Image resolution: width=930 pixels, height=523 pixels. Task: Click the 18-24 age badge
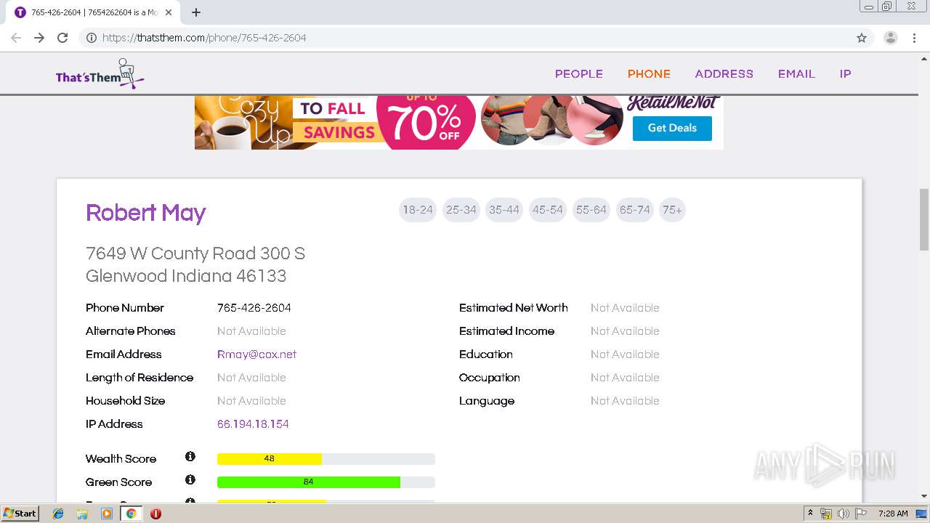(418, 210)
